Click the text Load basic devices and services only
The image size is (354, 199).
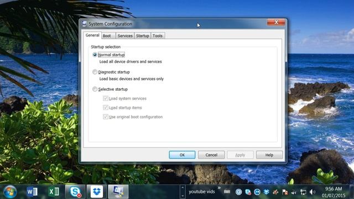pyautogui.click(x=132, y=78)
